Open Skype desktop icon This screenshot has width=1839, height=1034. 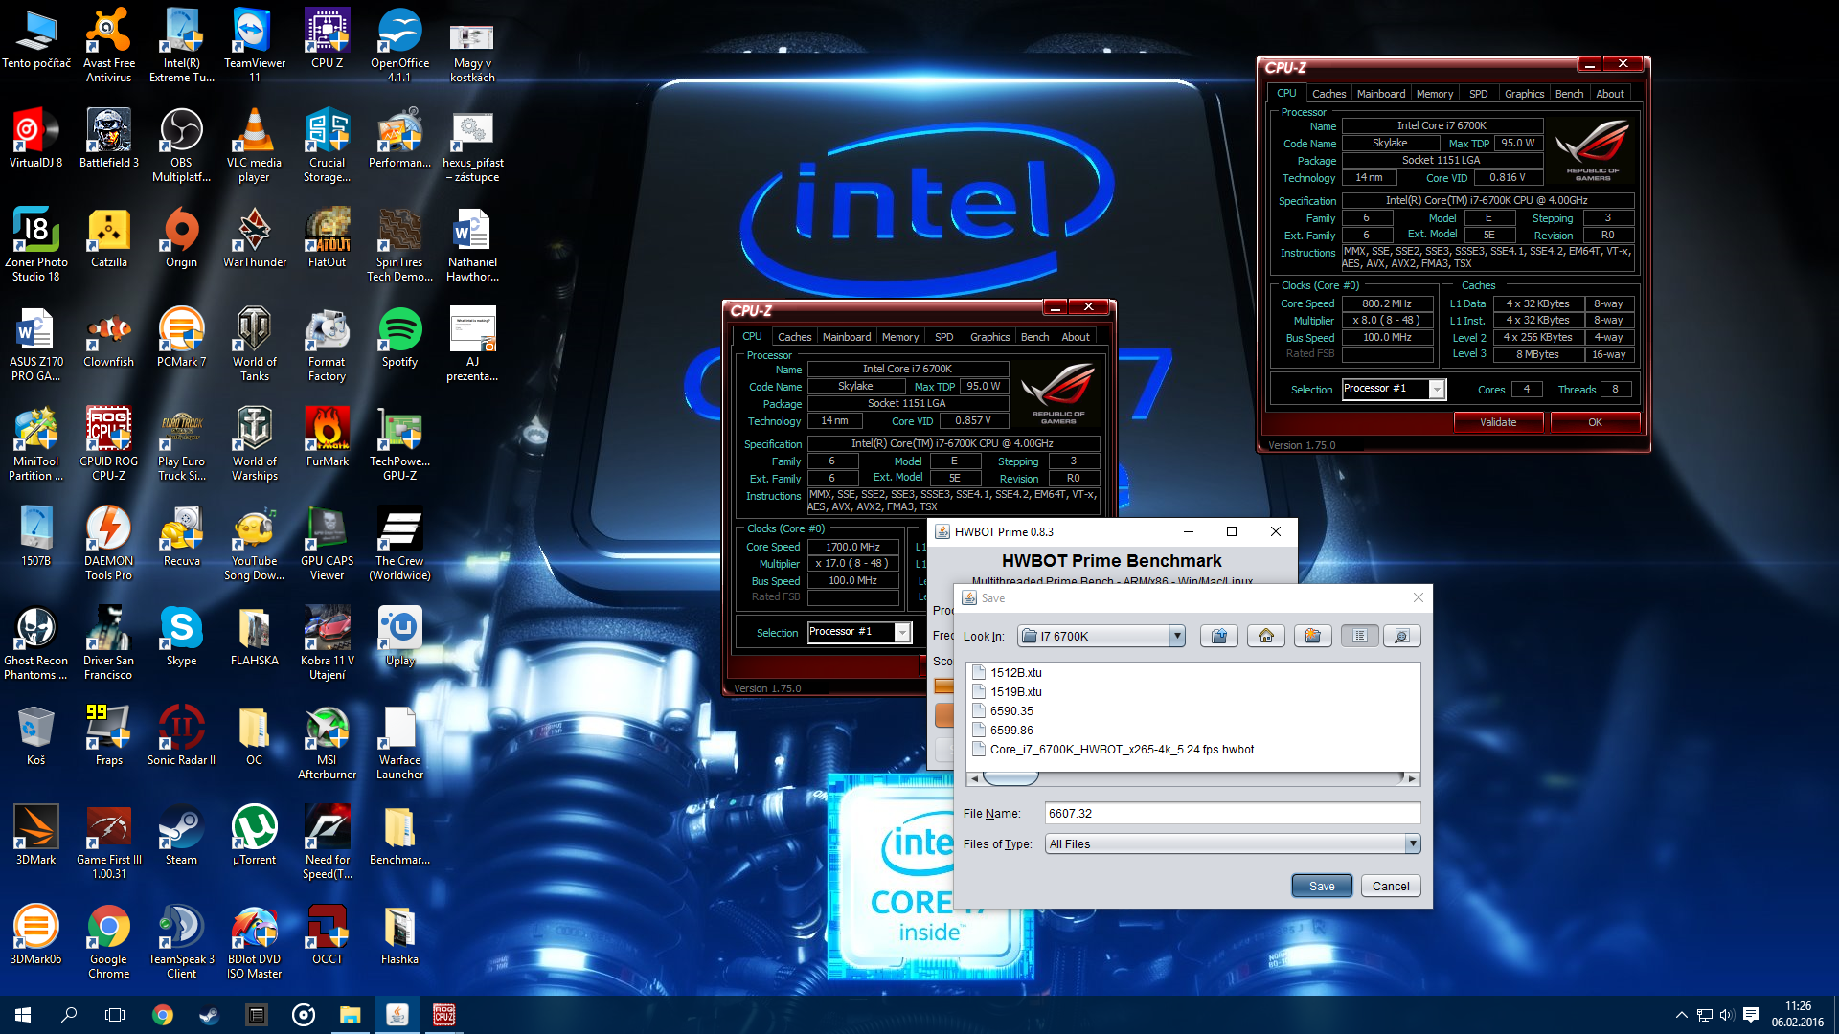[182, 636]
